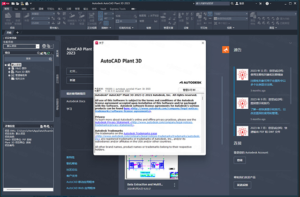
Task: Open the 新特性 link
Action: tap(70, 157)
